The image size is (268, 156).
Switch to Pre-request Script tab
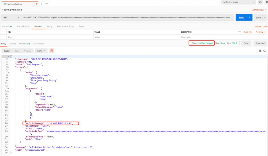[x=65, y=26]
